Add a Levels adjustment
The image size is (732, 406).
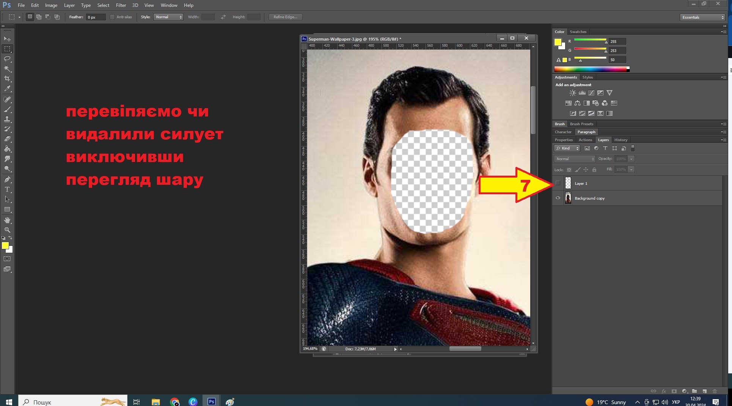pyautogui.click(x=582, y=93)
